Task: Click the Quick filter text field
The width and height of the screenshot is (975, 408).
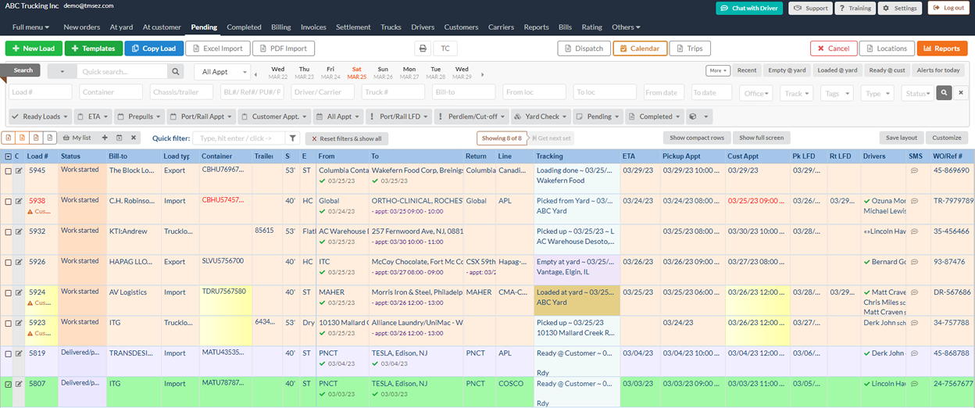Action: (239, 138)
